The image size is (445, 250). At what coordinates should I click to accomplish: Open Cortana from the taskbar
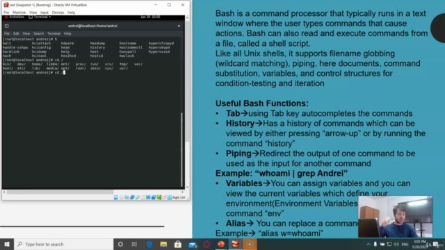[x=120, y=244]
